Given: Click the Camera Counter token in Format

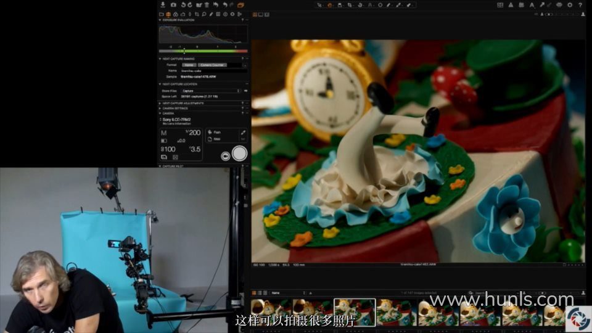Looking at the screenshot, I should (212, 65).
